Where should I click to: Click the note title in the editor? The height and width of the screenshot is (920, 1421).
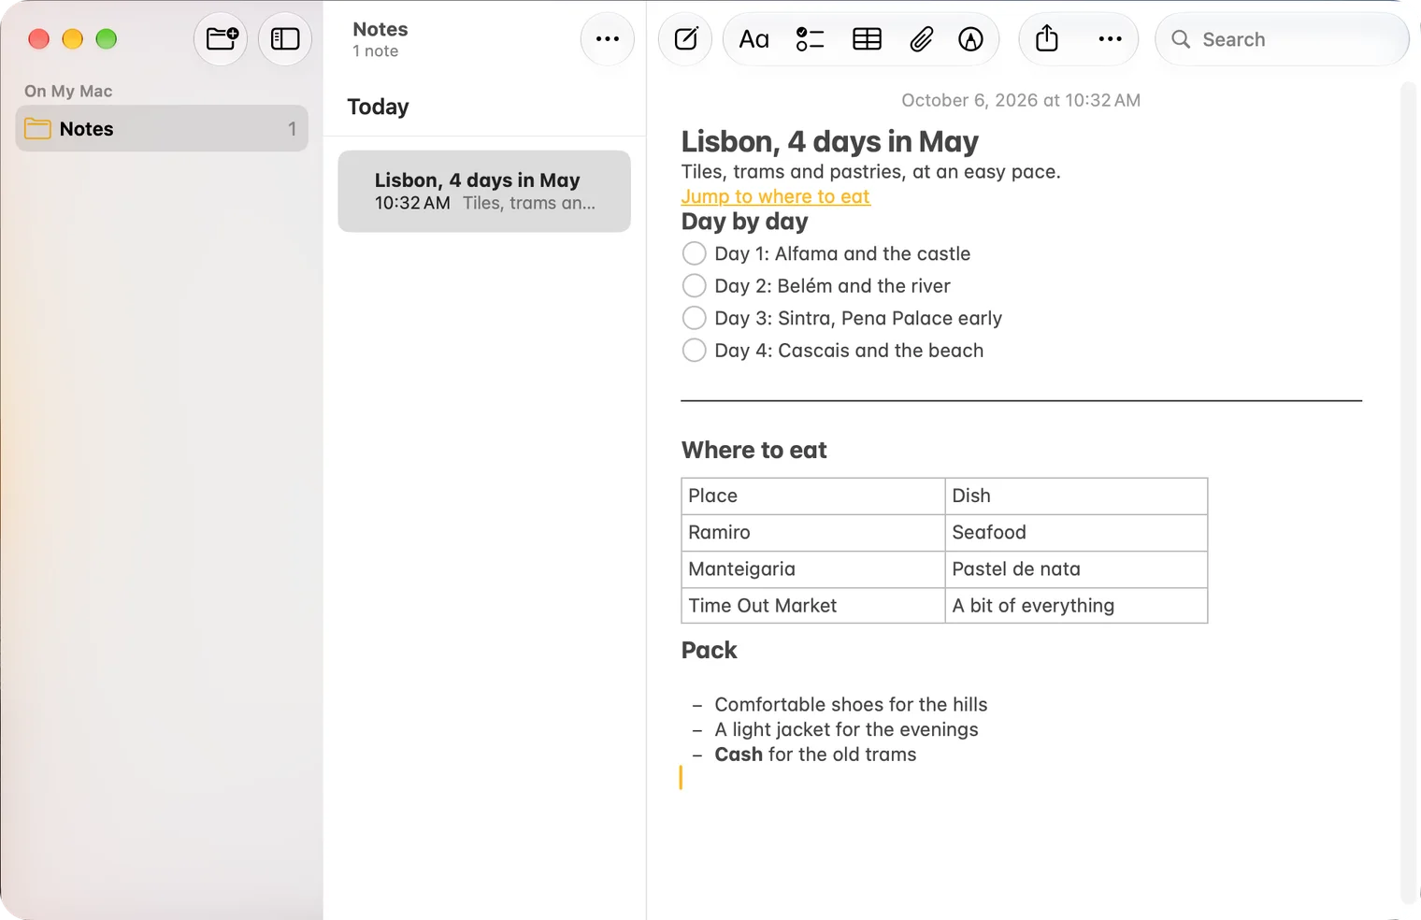(829, 141)
